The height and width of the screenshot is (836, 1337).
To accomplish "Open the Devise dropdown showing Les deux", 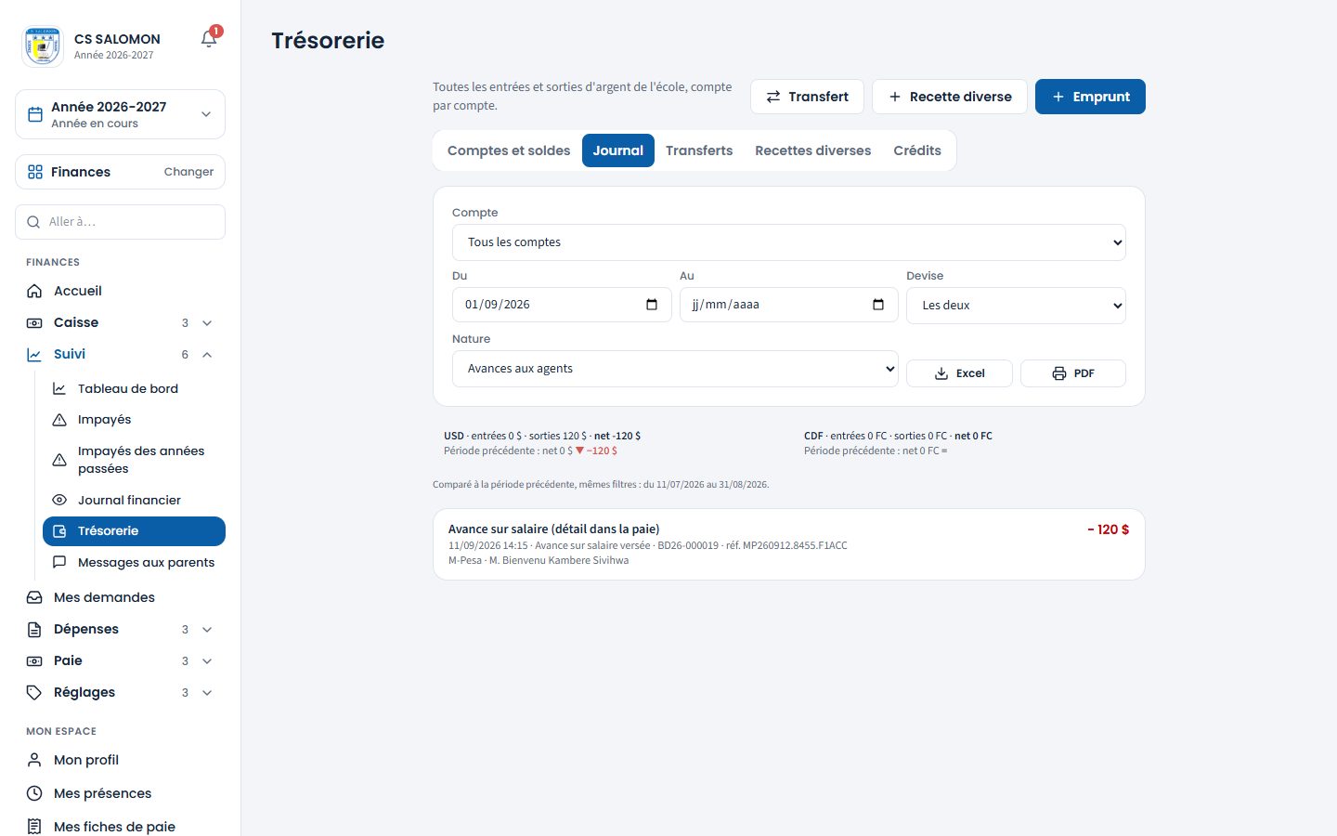I will point(1016,306).
